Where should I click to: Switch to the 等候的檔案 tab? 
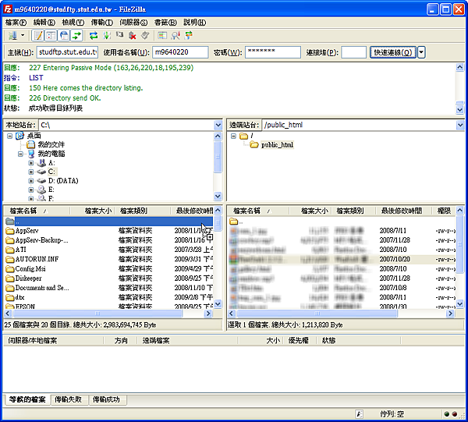click(27, 399)
